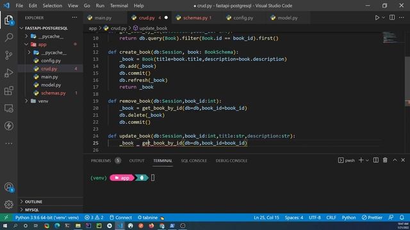The image size is (410, 230).
Task: Open Windows taskbar search
Action: click(x=15, y=226)
